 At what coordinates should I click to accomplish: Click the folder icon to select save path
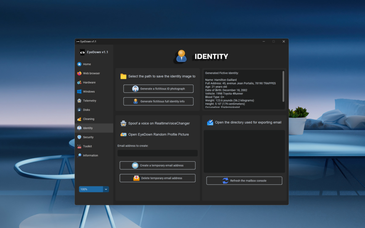tap(123, 76)
